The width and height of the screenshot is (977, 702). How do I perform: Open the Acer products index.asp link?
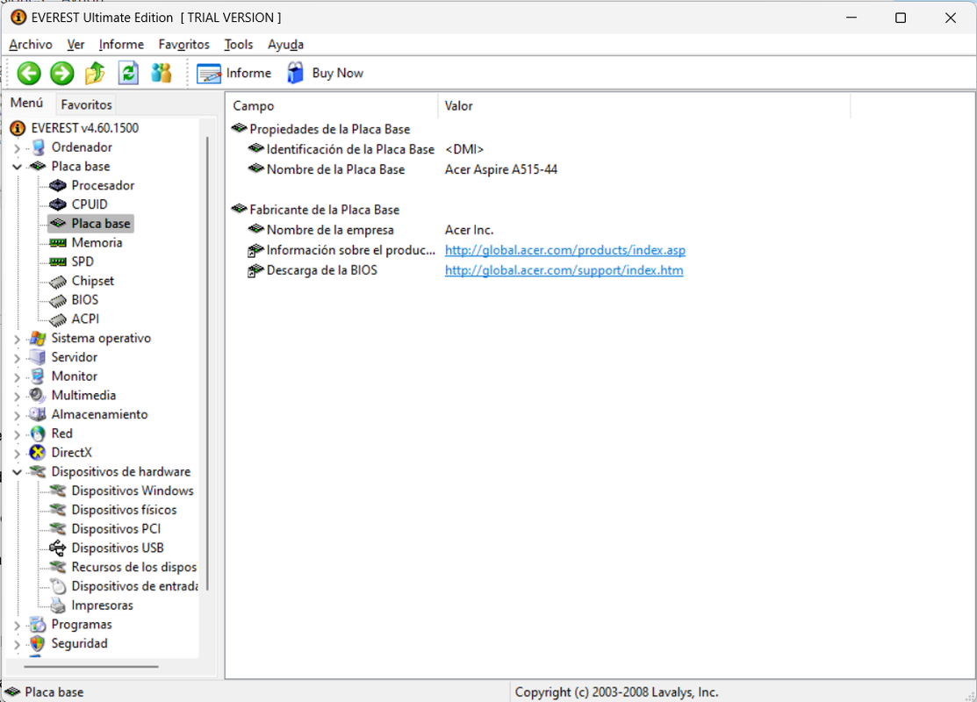pos(565,250)
